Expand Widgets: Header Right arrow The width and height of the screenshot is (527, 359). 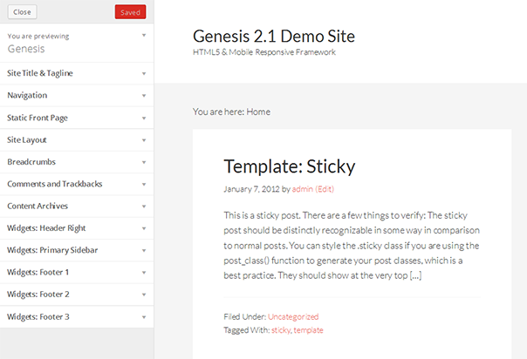click(144, 228)
